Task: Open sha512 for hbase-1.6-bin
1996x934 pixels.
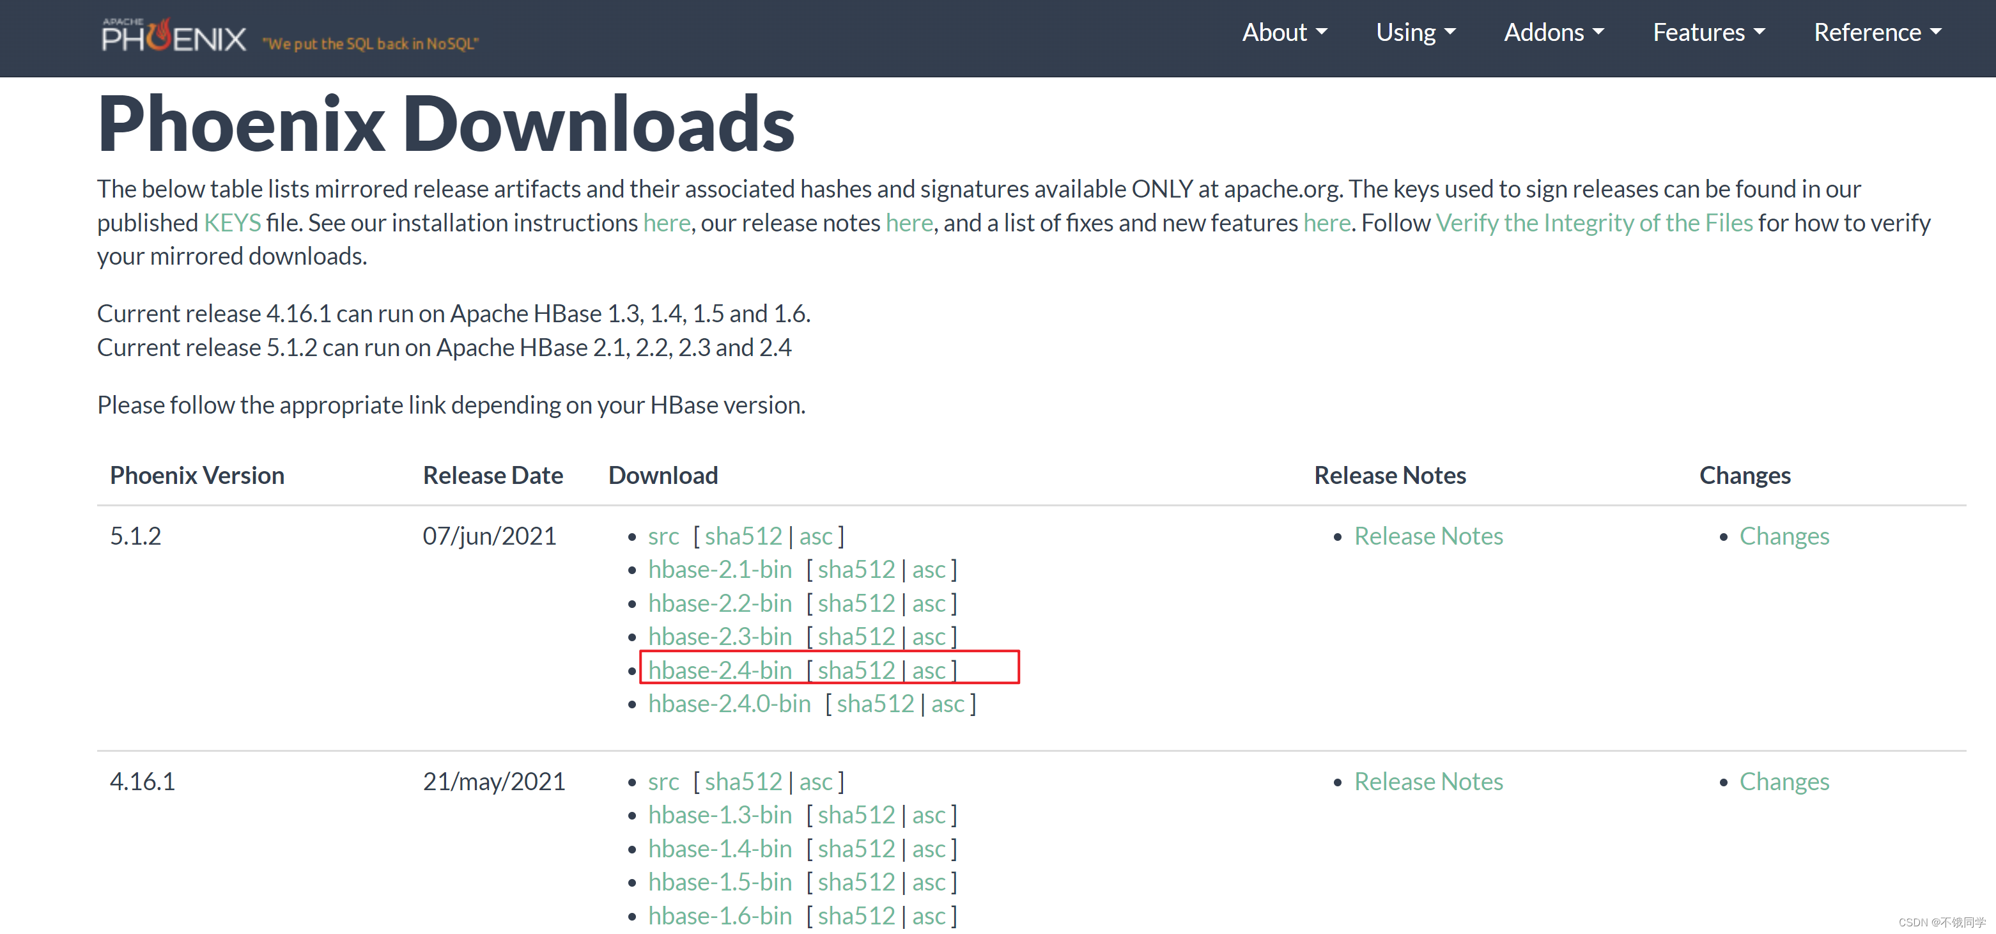Action: (x=856, y=916)
